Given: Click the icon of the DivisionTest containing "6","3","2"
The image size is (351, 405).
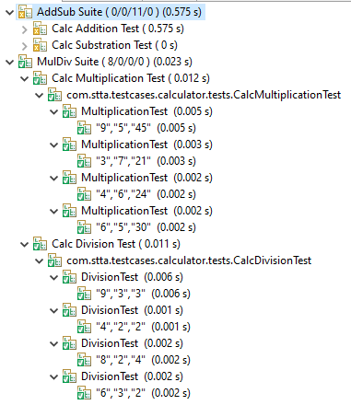Looking at the screenshot, I should click(x=69, y=376).
